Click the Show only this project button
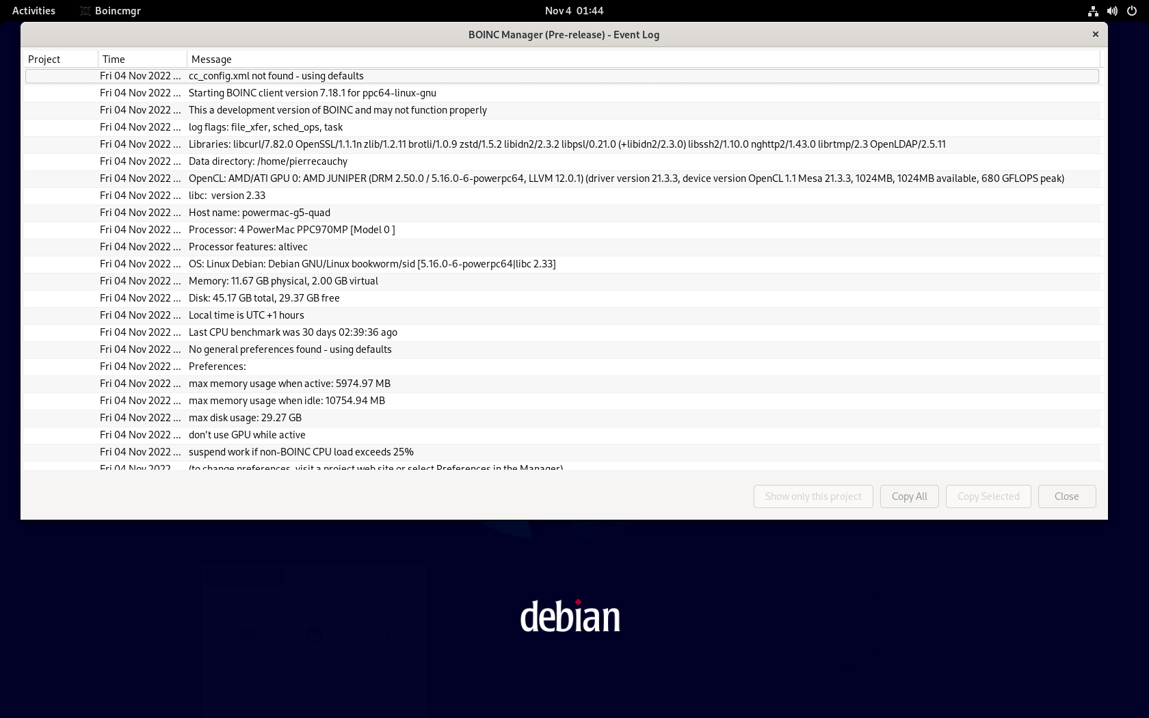Screen dimensions: 1149x718 pos(813,496)
